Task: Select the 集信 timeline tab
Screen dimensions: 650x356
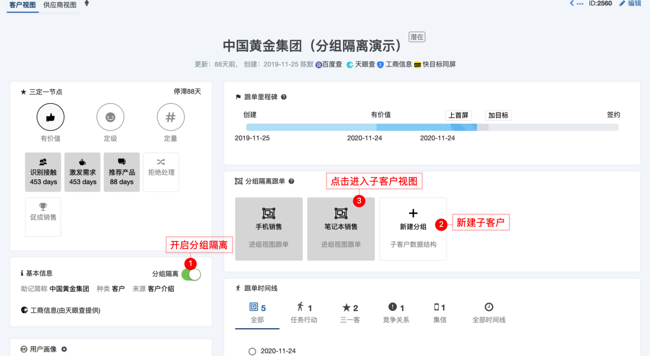Action: 440,313
